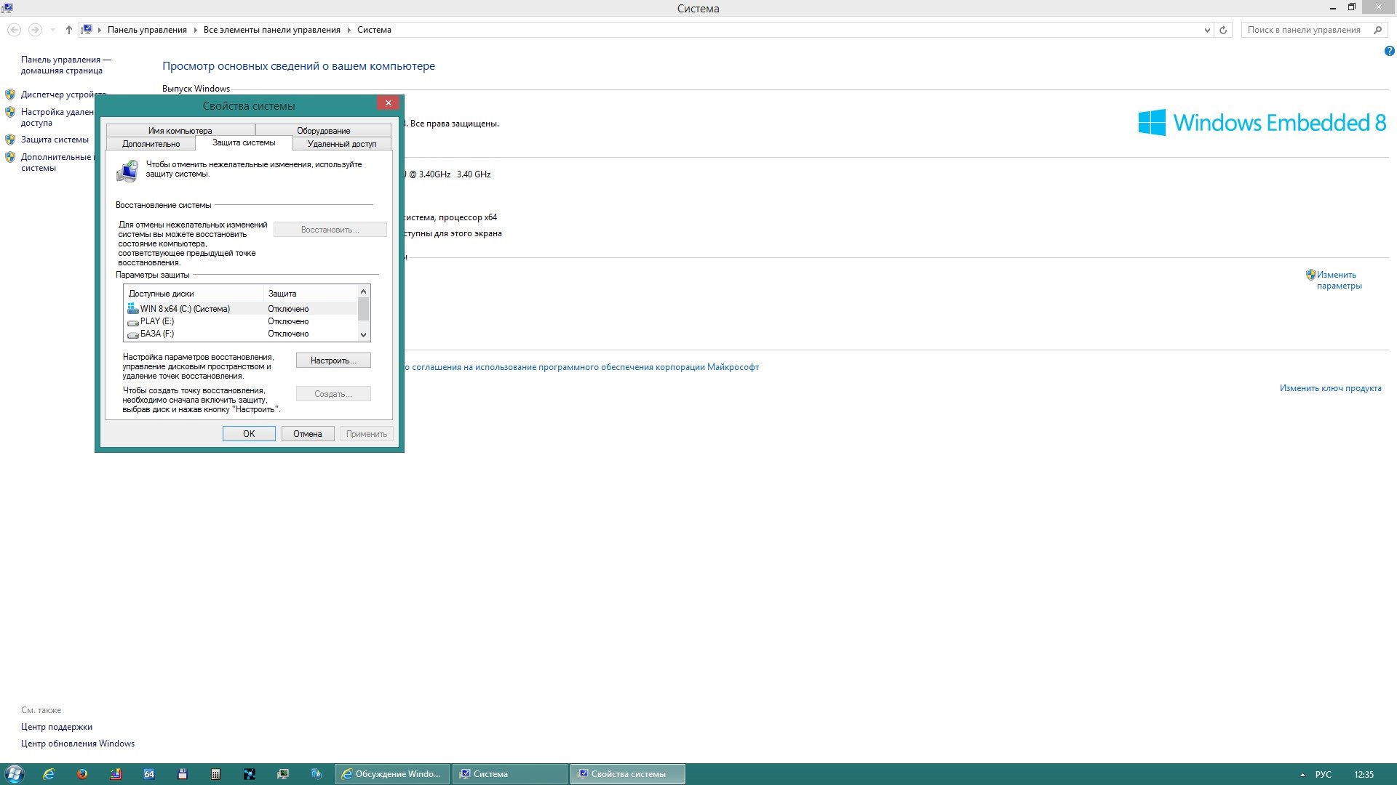1397x785 pixels.
Task: Launch Firefox from the taskbar
Action: click(x=82, y=774)
